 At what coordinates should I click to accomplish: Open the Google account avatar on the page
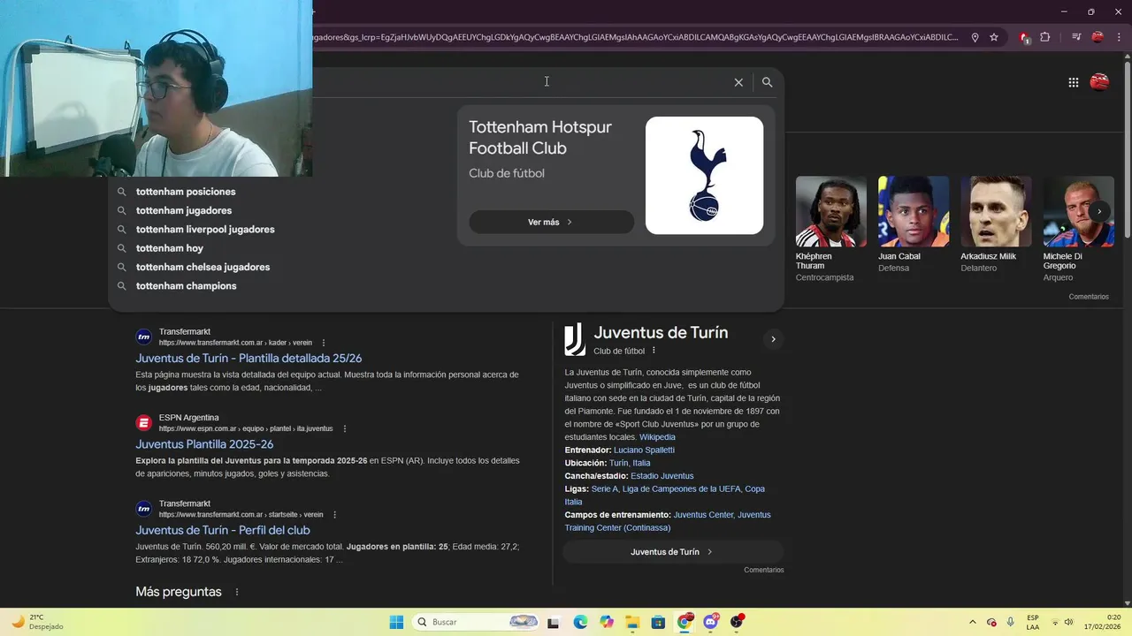click(1099, 82)
